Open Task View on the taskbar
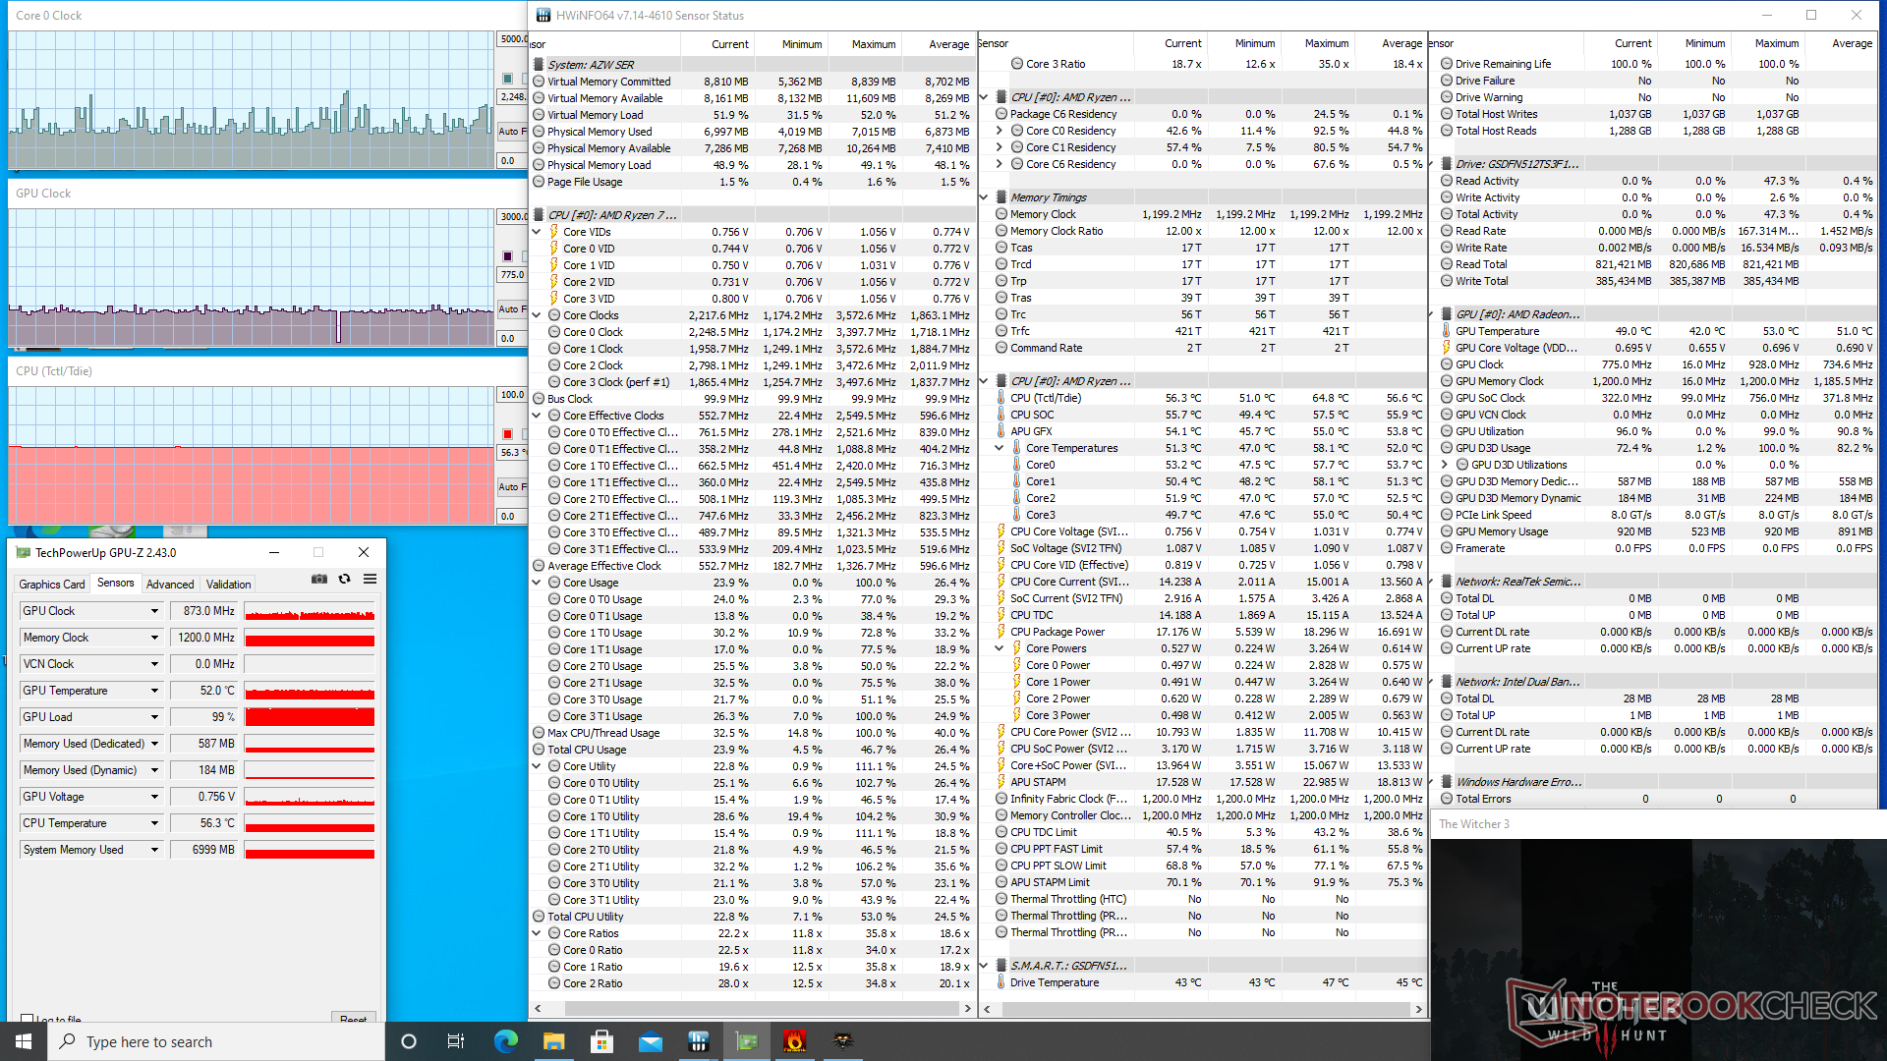 pyautogui.click(x=456, y=1041)
